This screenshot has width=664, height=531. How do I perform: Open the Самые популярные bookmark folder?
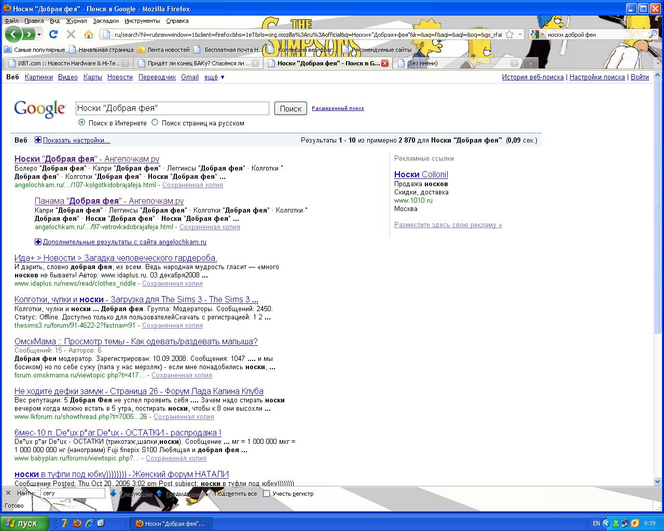pyautogui.click(x=34, y=50)
